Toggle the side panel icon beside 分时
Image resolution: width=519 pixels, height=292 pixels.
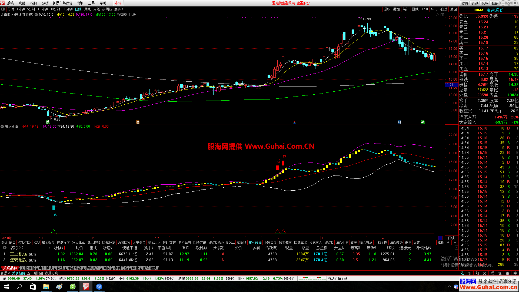click(3, 9)
